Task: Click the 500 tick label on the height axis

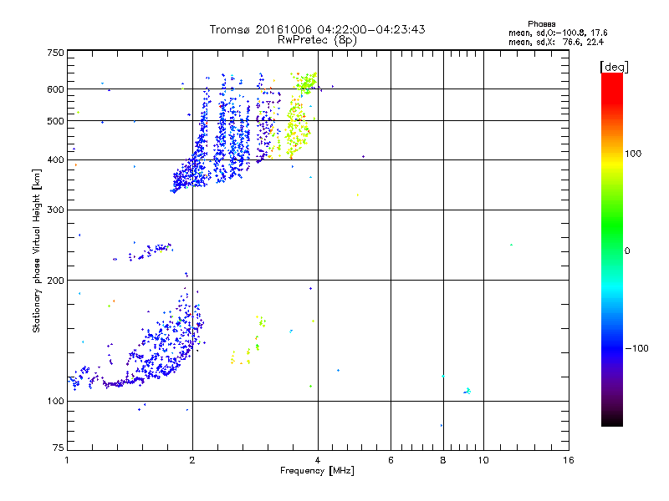Action: point(55,121)
